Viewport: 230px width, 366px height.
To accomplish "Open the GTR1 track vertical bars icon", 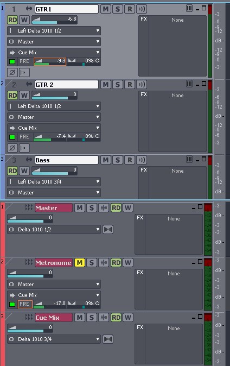I will point(189,8).
